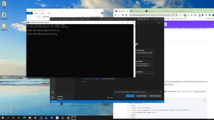
Task: Open the Selection menu in VS Code
Action: 66,19
